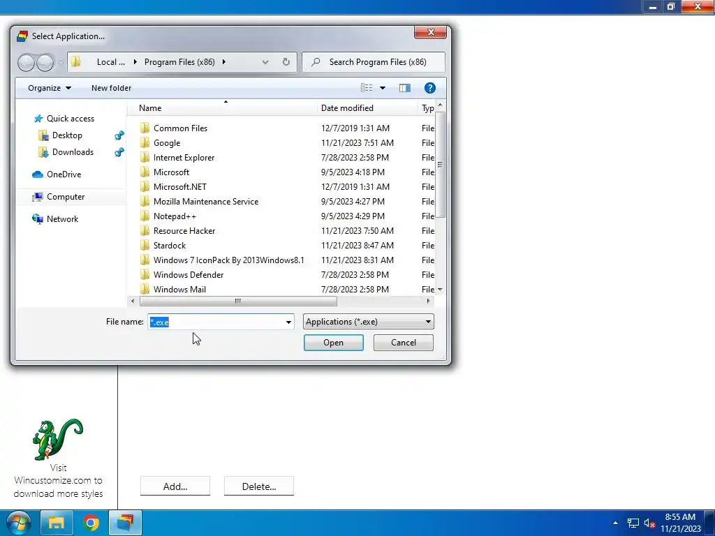Screen dimensions: 715x536
Task: Click the Resource Hacker folder icon
Action: (x=145, y=230)
